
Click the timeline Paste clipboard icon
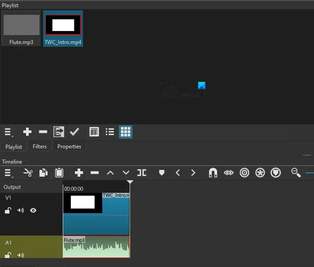click(x=59, y=173)
